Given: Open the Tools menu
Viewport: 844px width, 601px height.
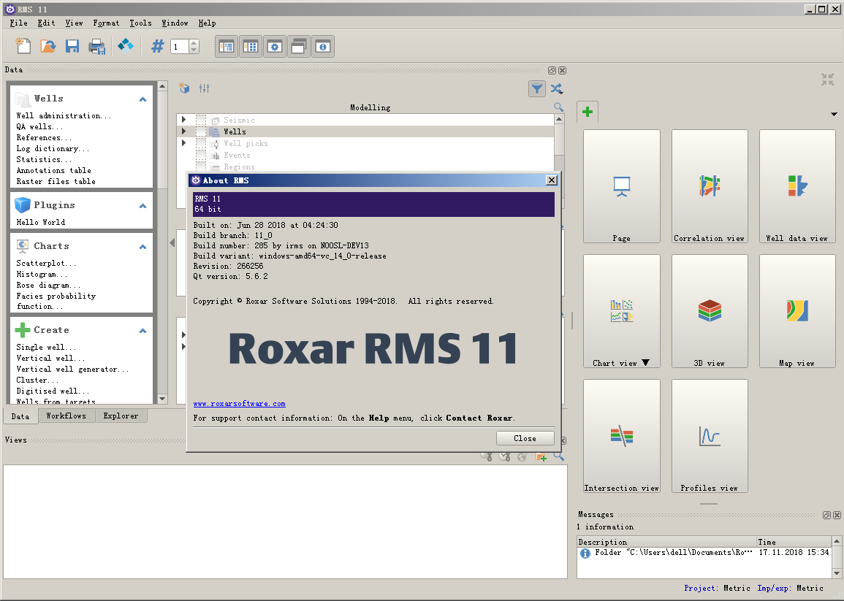Looking at the screenshot, I should click(140, 23).
